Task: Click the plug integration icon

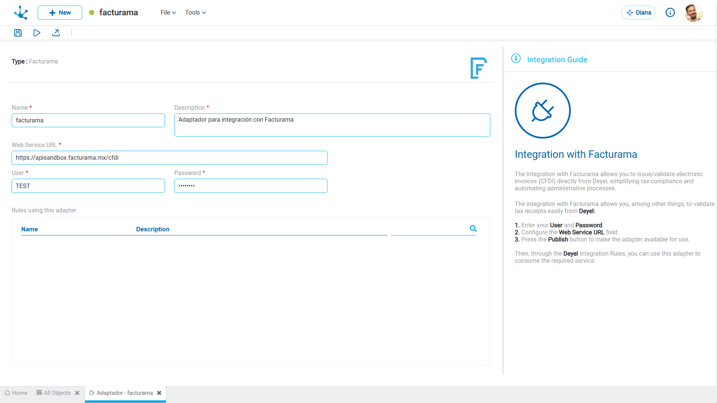Action: 543,110
